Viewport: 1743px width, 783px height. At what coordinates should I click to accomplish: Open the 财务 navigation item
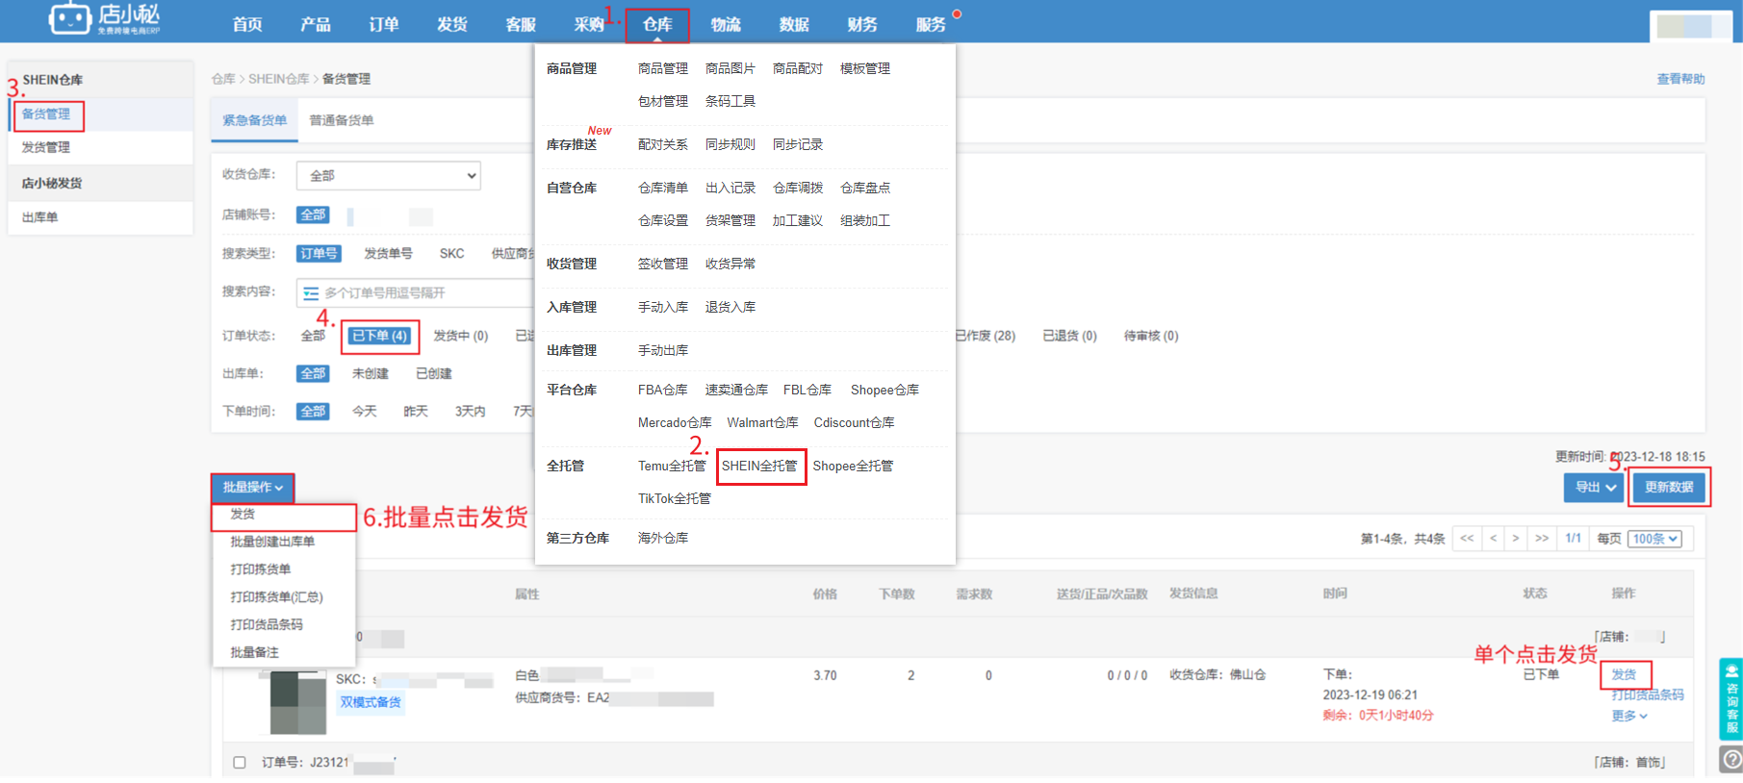(x=862, y=24)
